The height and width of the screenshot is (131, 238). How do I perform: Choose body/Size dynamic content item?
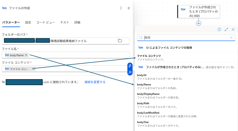point(186,124)
